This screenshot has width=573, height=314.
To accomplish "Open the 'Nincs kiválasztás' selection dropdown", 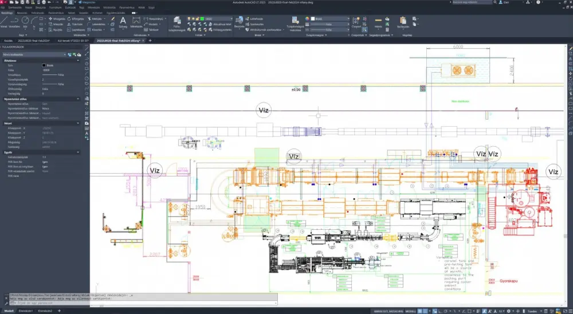I will point(34,54).
